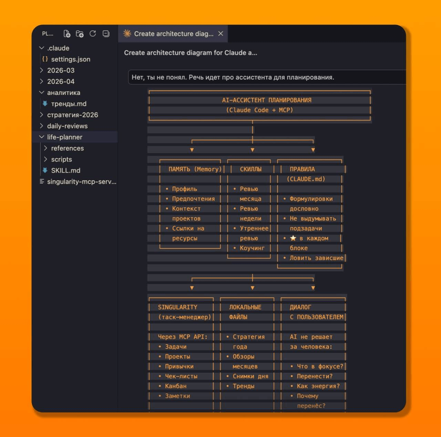
Task: Click the markdown icon next to тренды.md
Action: [45, 104]
